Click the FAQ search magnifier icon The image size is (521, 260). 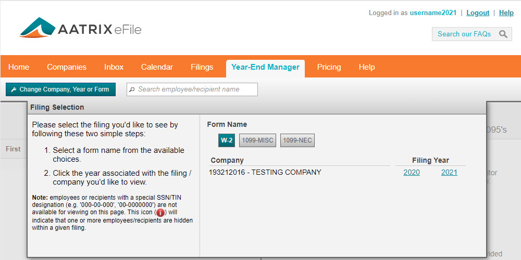coord(503,34)
